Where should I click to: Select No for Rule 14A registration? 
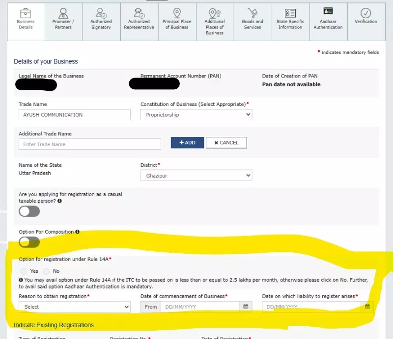pos(46,271)
